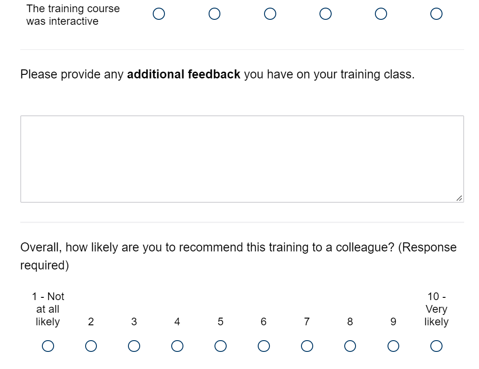Choose recommendation rating 9
The image size is (479, 369).
coord(393,346)
